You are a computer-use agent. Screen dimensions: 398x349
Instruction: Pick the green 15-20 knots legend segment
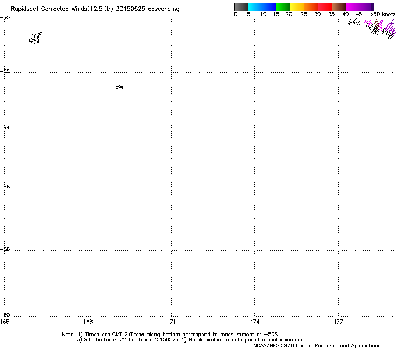pyautogui.click(x=283, y=6)
